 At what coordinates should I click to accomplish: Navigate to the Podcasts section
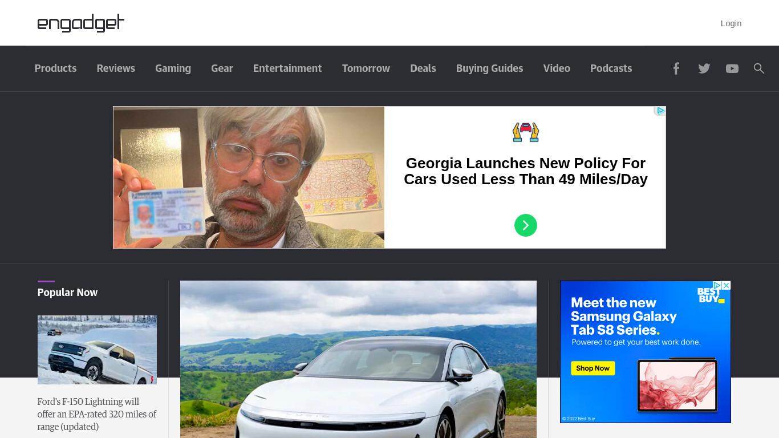click(611, 68)
